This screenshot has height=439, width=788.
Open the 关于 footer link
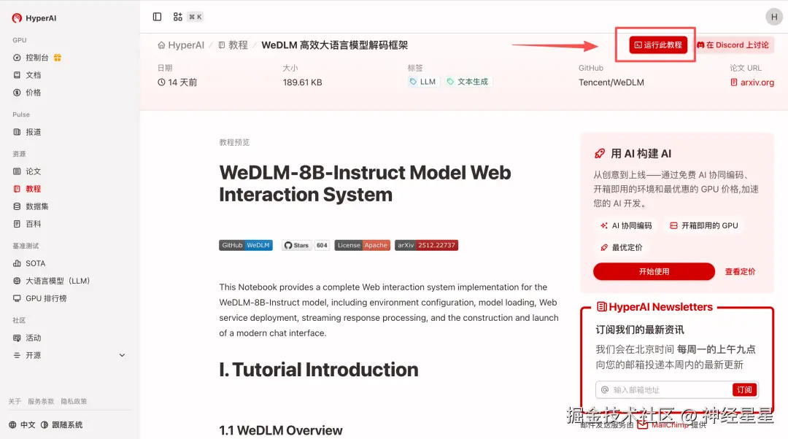tap(15, 401)
